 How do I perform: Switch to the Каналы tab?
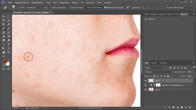[154, 63]
